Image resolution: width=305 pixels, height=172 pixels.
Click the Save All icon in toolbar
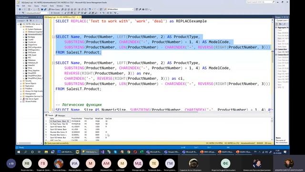pyautogui.click(x=45, y=10)
